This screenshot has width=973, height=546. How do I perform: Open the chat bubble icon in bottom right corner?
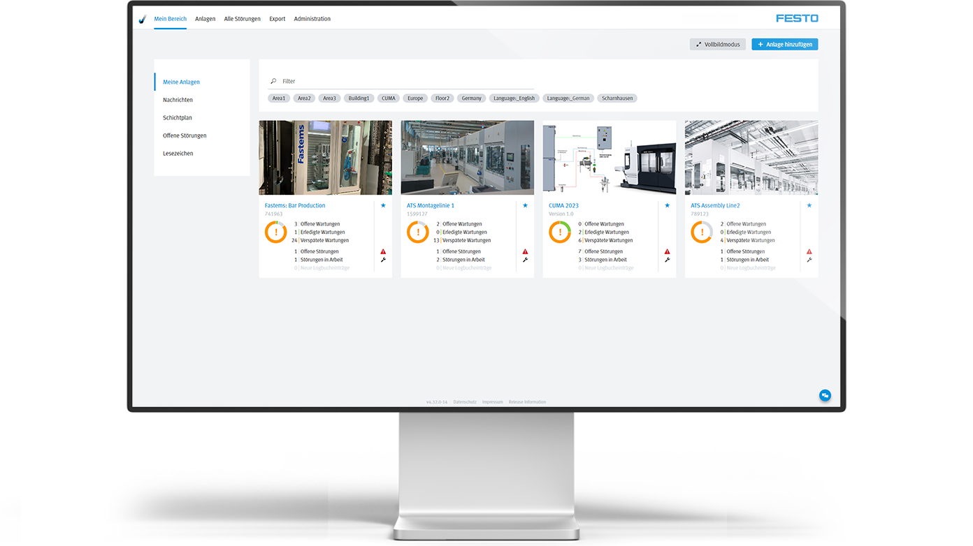[825, 395]
